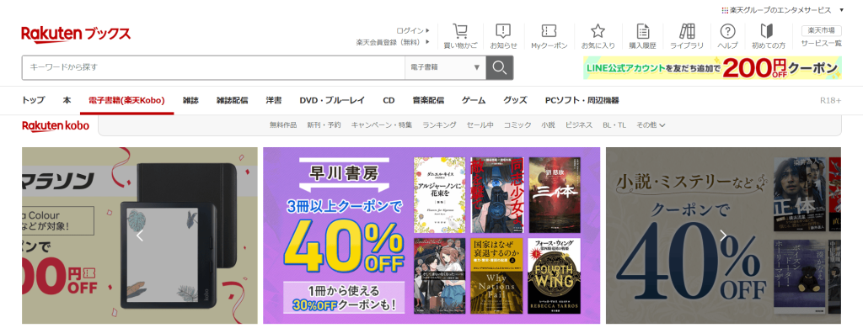Show the next carousel banner
This screenshot has width=863, height=328.
tap(722, 235)
